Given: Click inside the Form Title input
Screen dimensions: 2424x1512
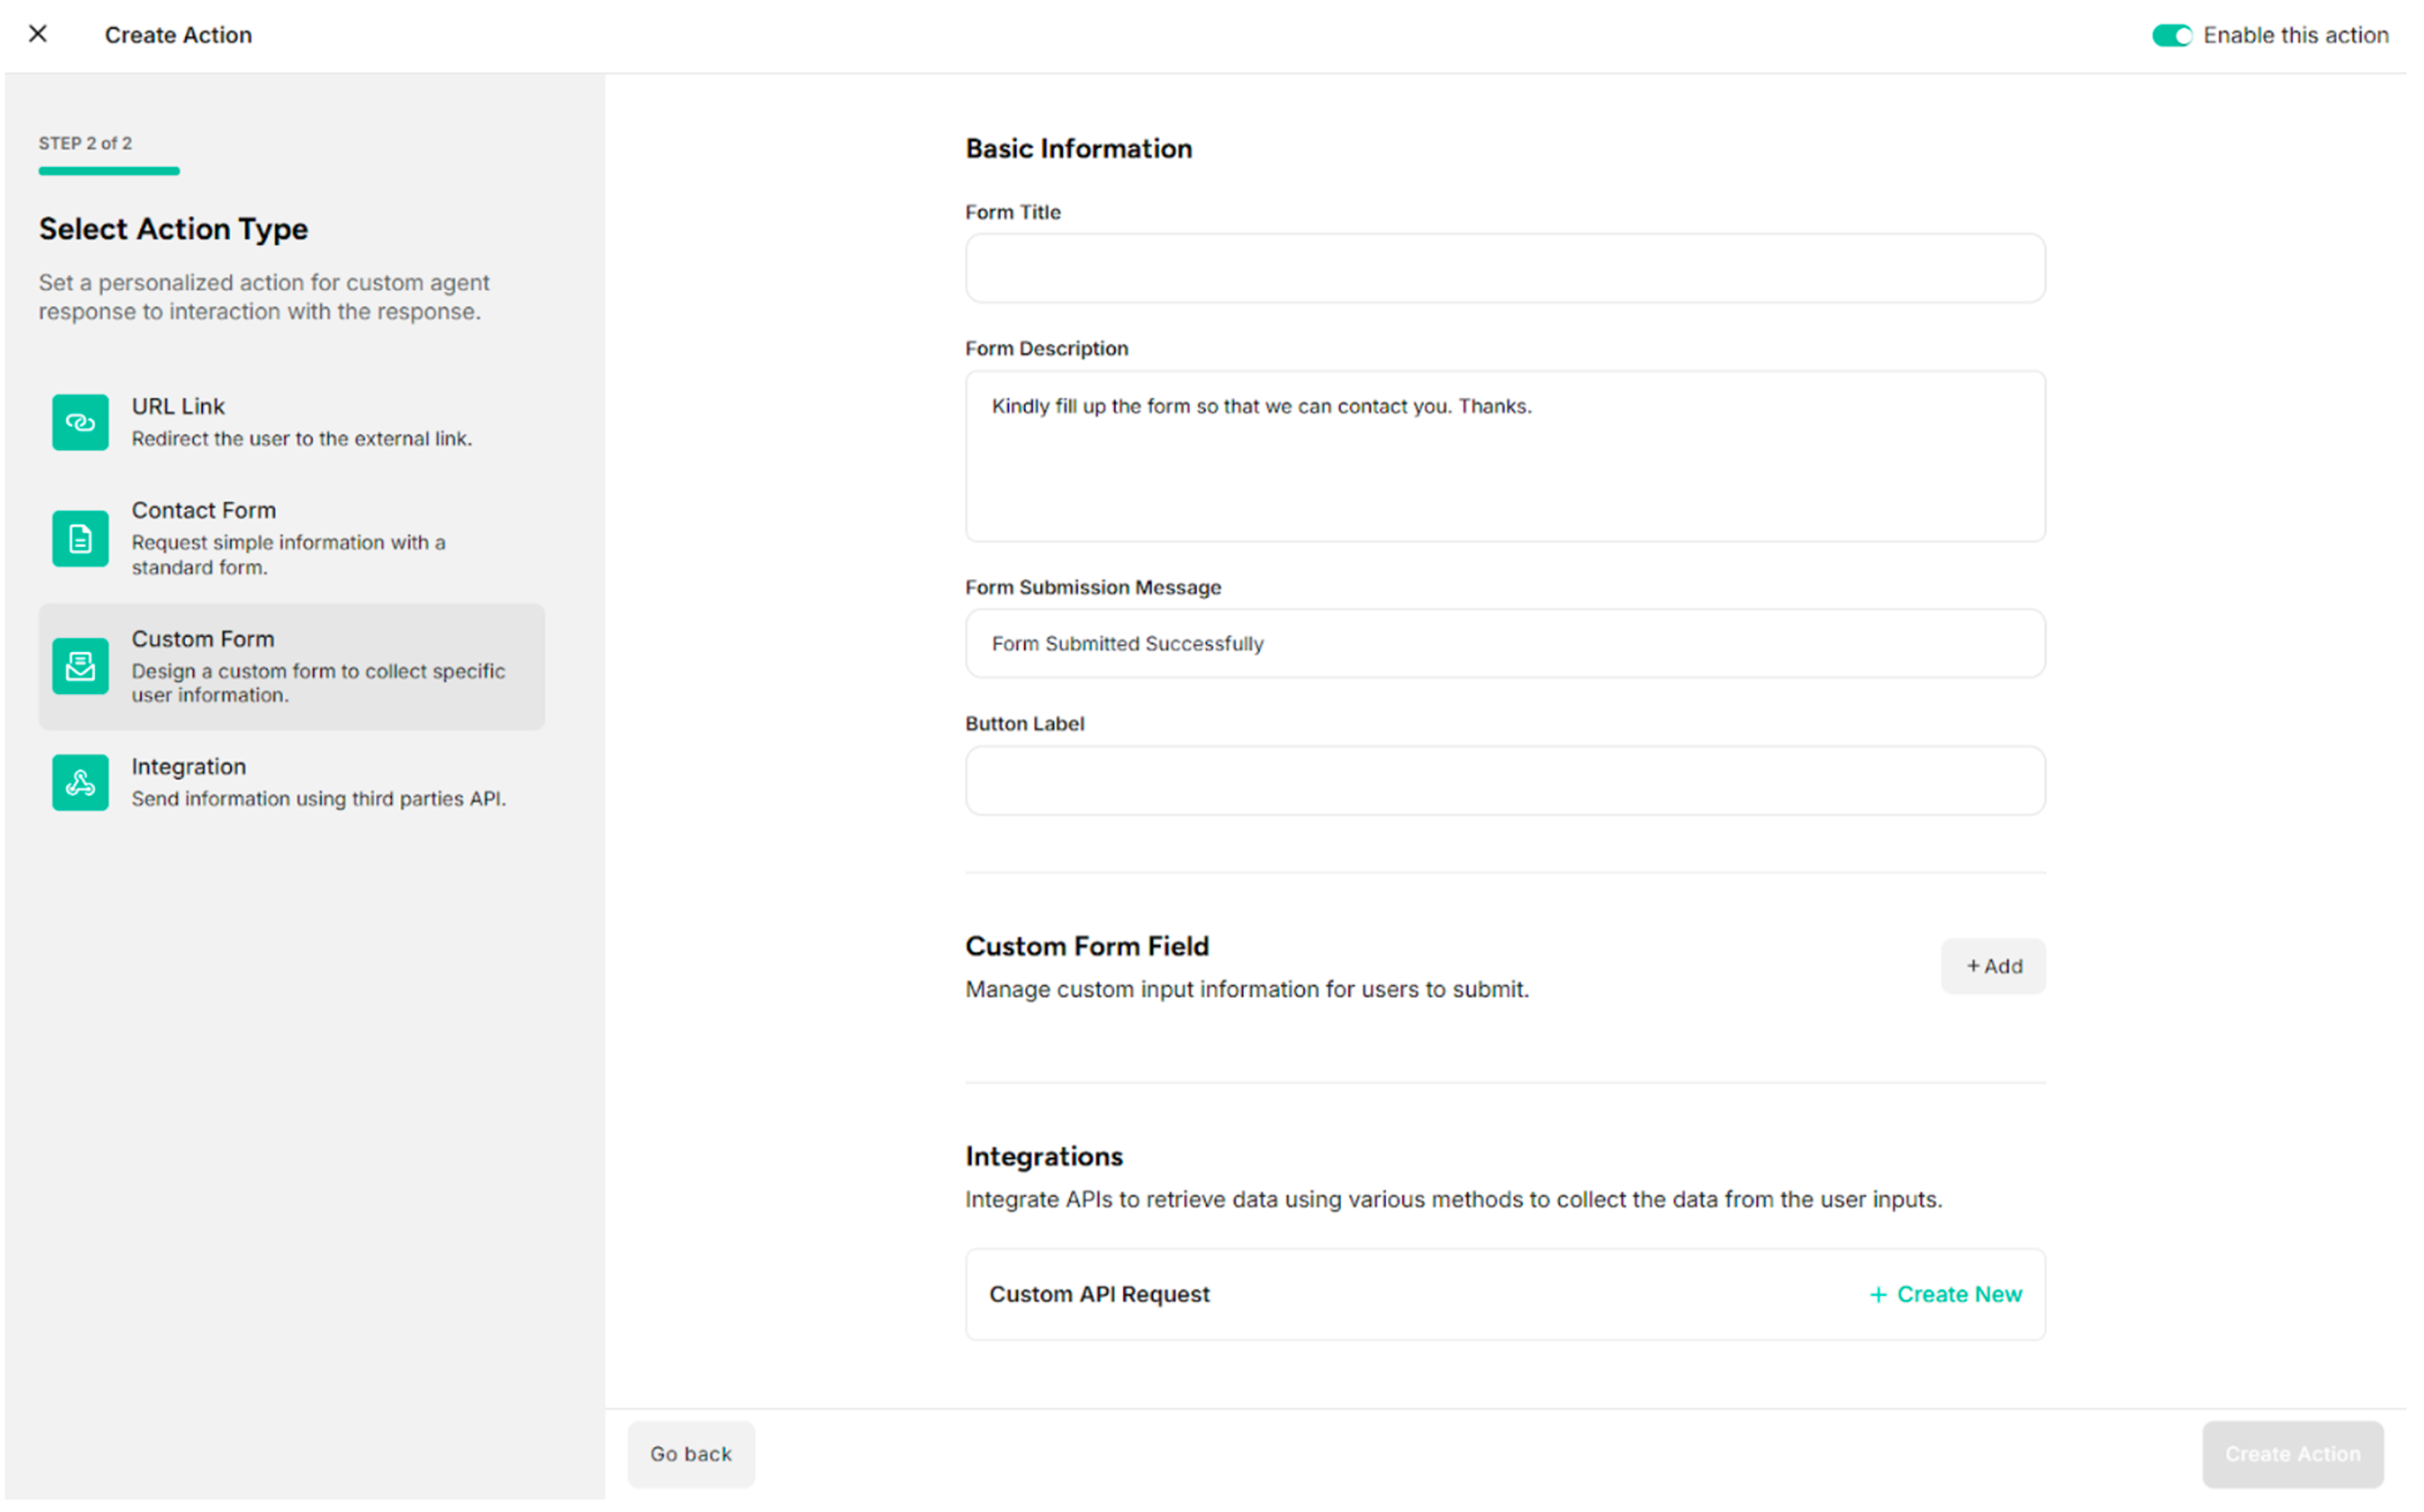Looking at the screenshot, I should pos(1504,267).
